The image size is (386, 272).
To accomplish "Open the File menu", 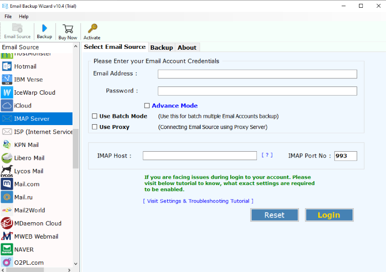I will 8,16.
